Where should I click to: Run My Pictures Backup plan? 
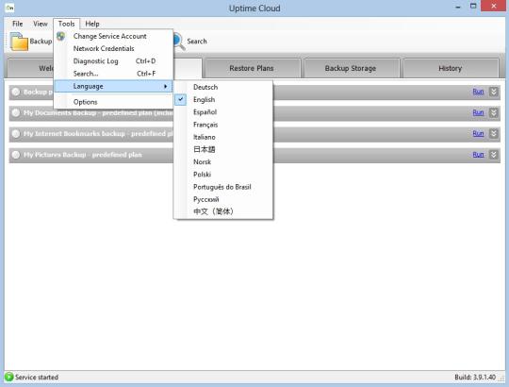pyautogui.click(x=478, y=155)
